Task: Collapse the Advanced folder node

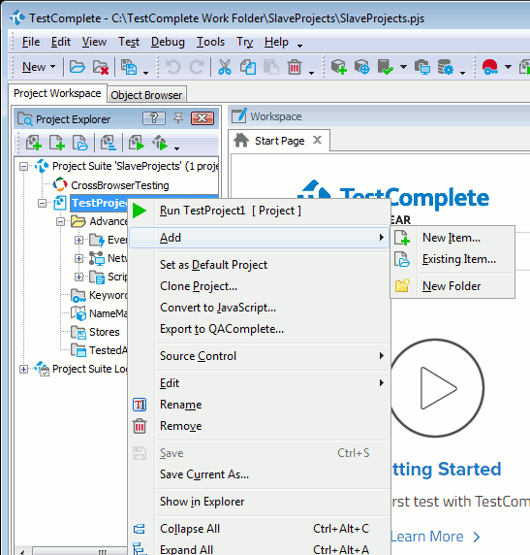Action: coord(60,221)
